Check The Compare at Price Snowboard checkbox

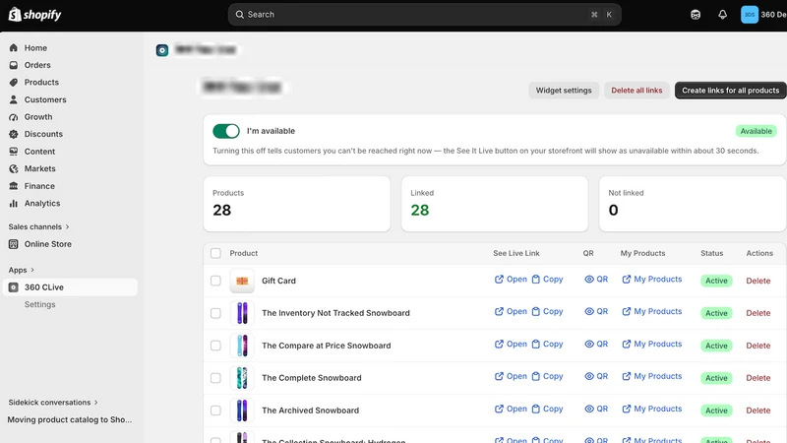tap(215, 346)
